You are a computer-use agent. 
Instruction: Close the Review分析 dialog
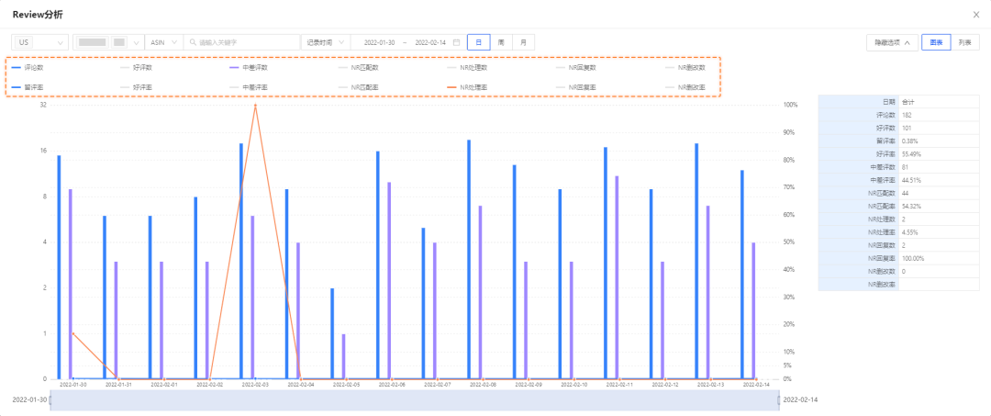[x=974, y=15]
